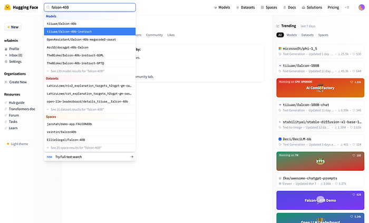Open the Tasks resource link

(11, 122)
